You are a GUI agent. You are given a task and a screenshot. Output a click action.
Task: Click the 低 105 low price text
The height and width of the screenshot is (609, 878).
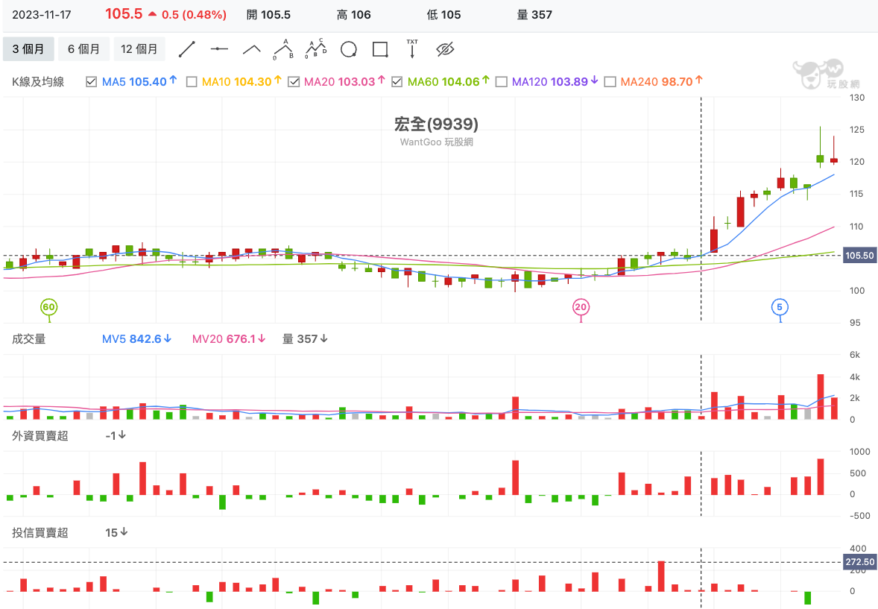point(444,15)
